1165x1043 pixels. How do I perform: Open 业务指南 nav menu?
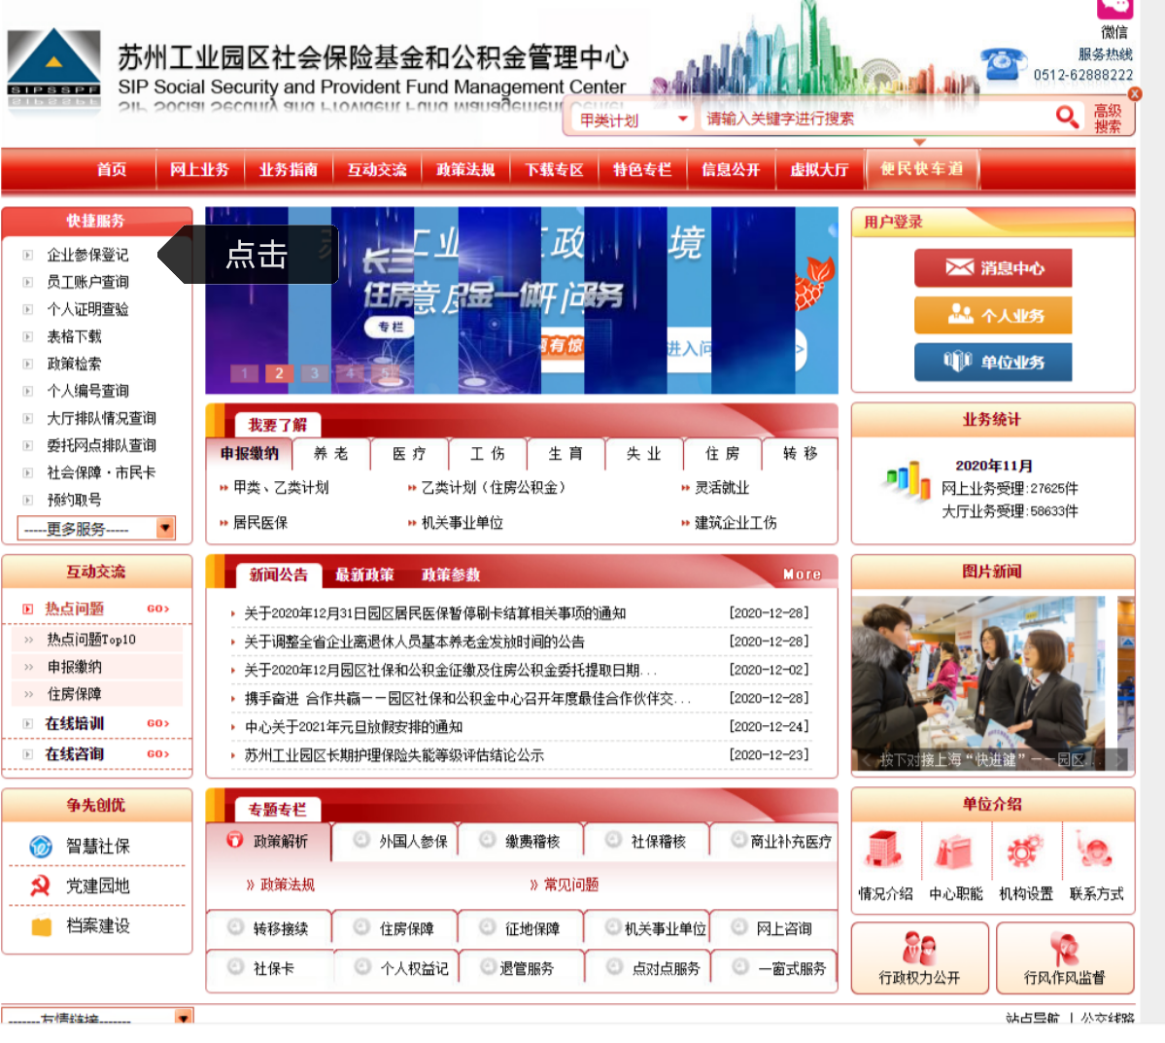tap(289, 169)
